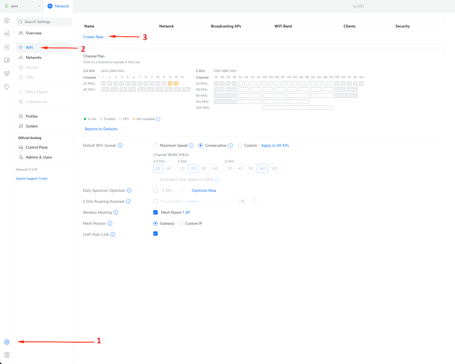Select the Maximum Speed radio button

point(155,145)
